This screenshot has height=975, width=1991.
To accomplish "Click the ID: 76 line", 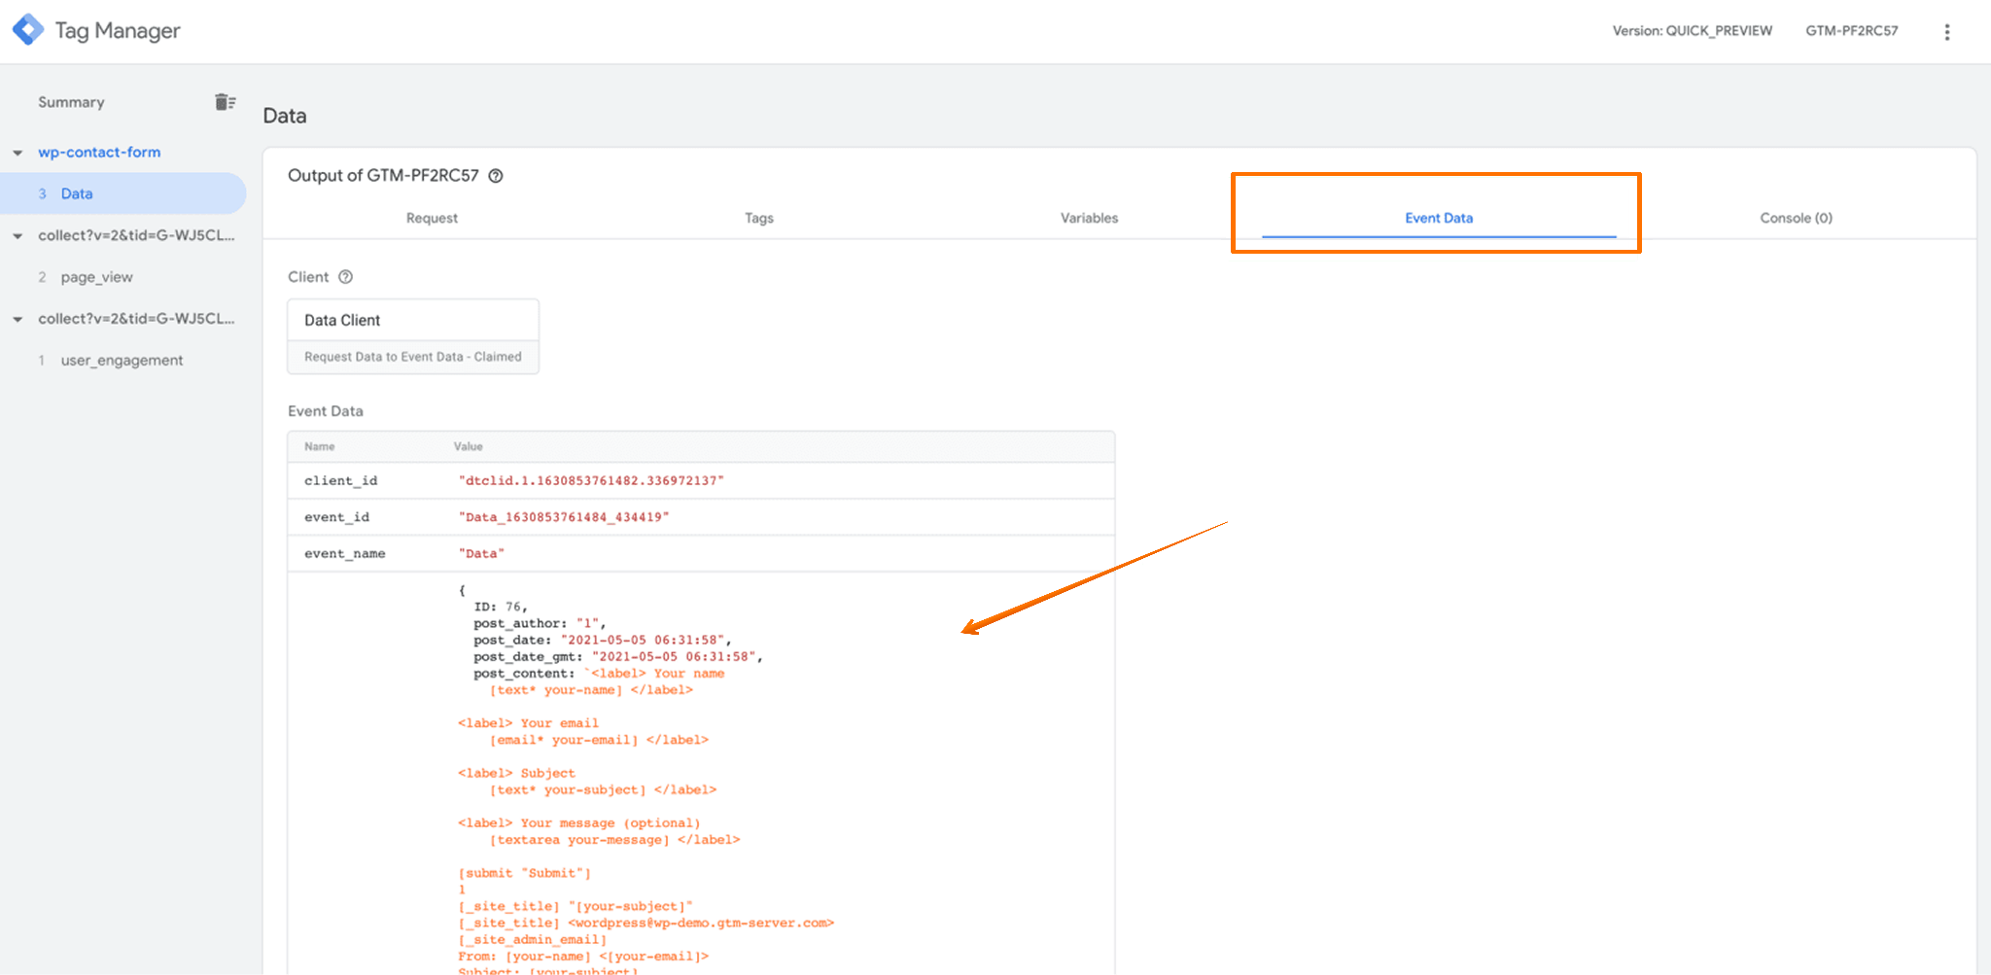I will point(501,607).
